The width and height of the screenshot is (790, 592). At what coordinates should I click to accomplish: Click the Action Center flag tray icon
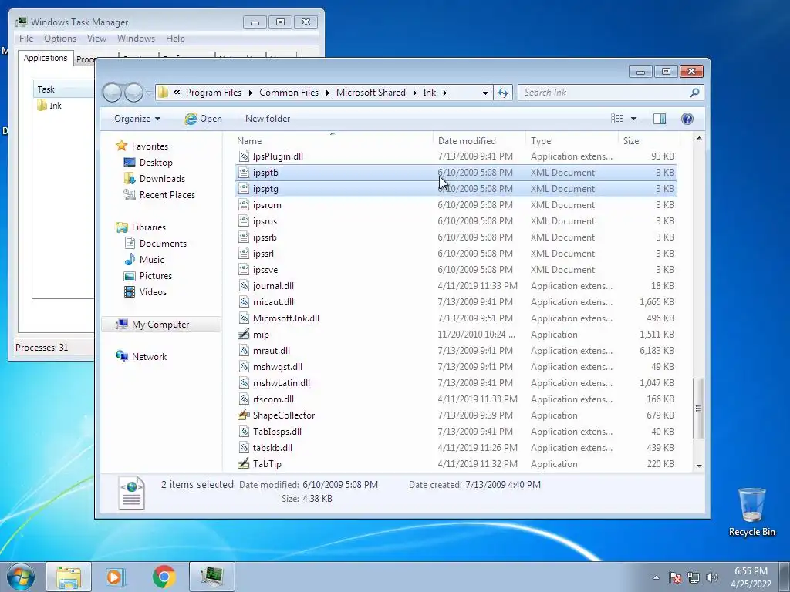674,577
